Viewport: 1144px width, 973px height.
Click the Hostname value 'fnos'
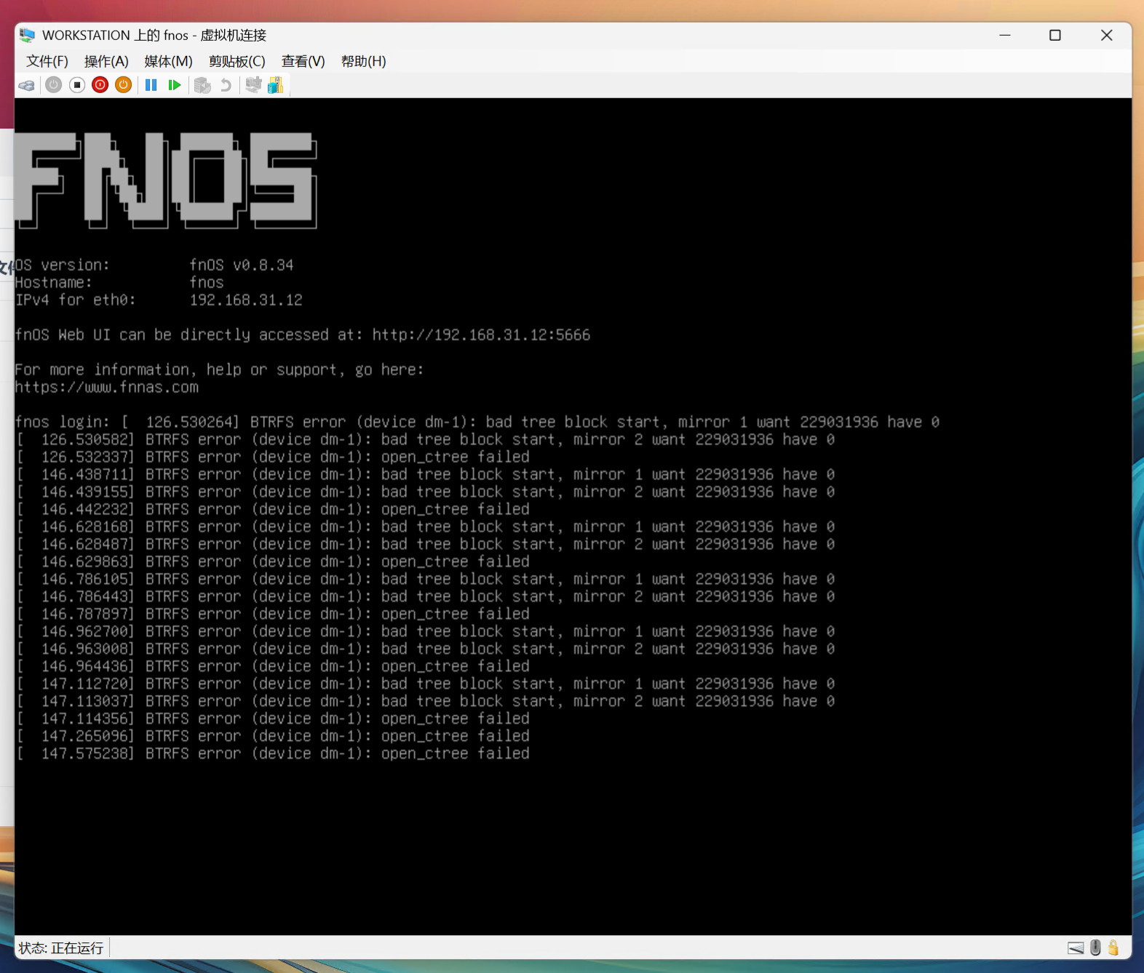207,283
